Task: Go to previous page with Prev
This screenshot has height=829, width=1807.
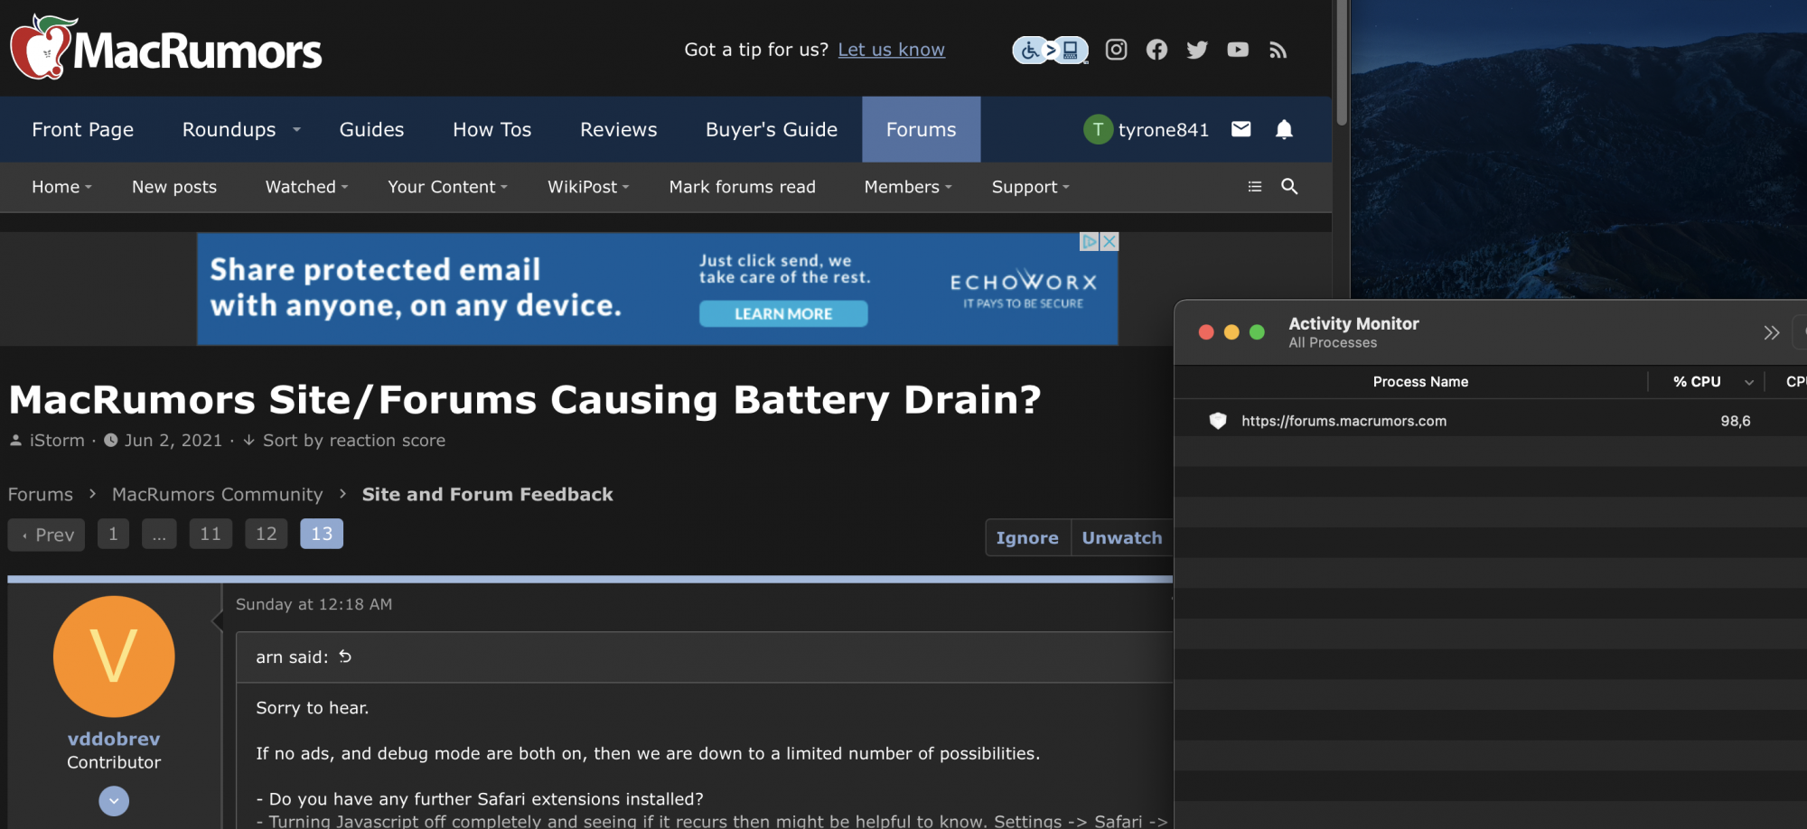Action: (x=47, y=535)
